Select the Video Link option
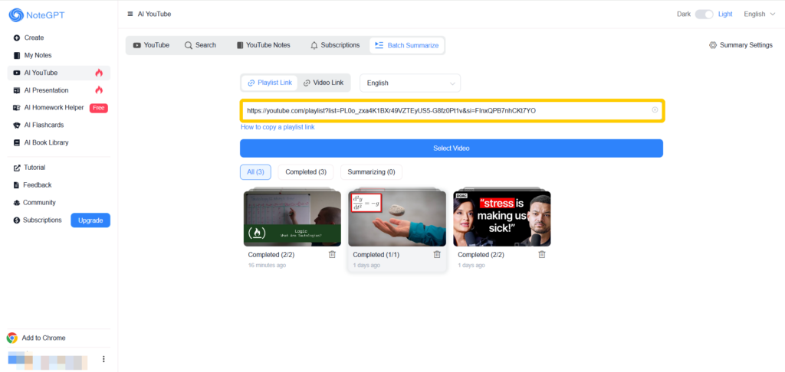Screen dimensions: 785x372 pyautogui.click(x=324, y=83)
